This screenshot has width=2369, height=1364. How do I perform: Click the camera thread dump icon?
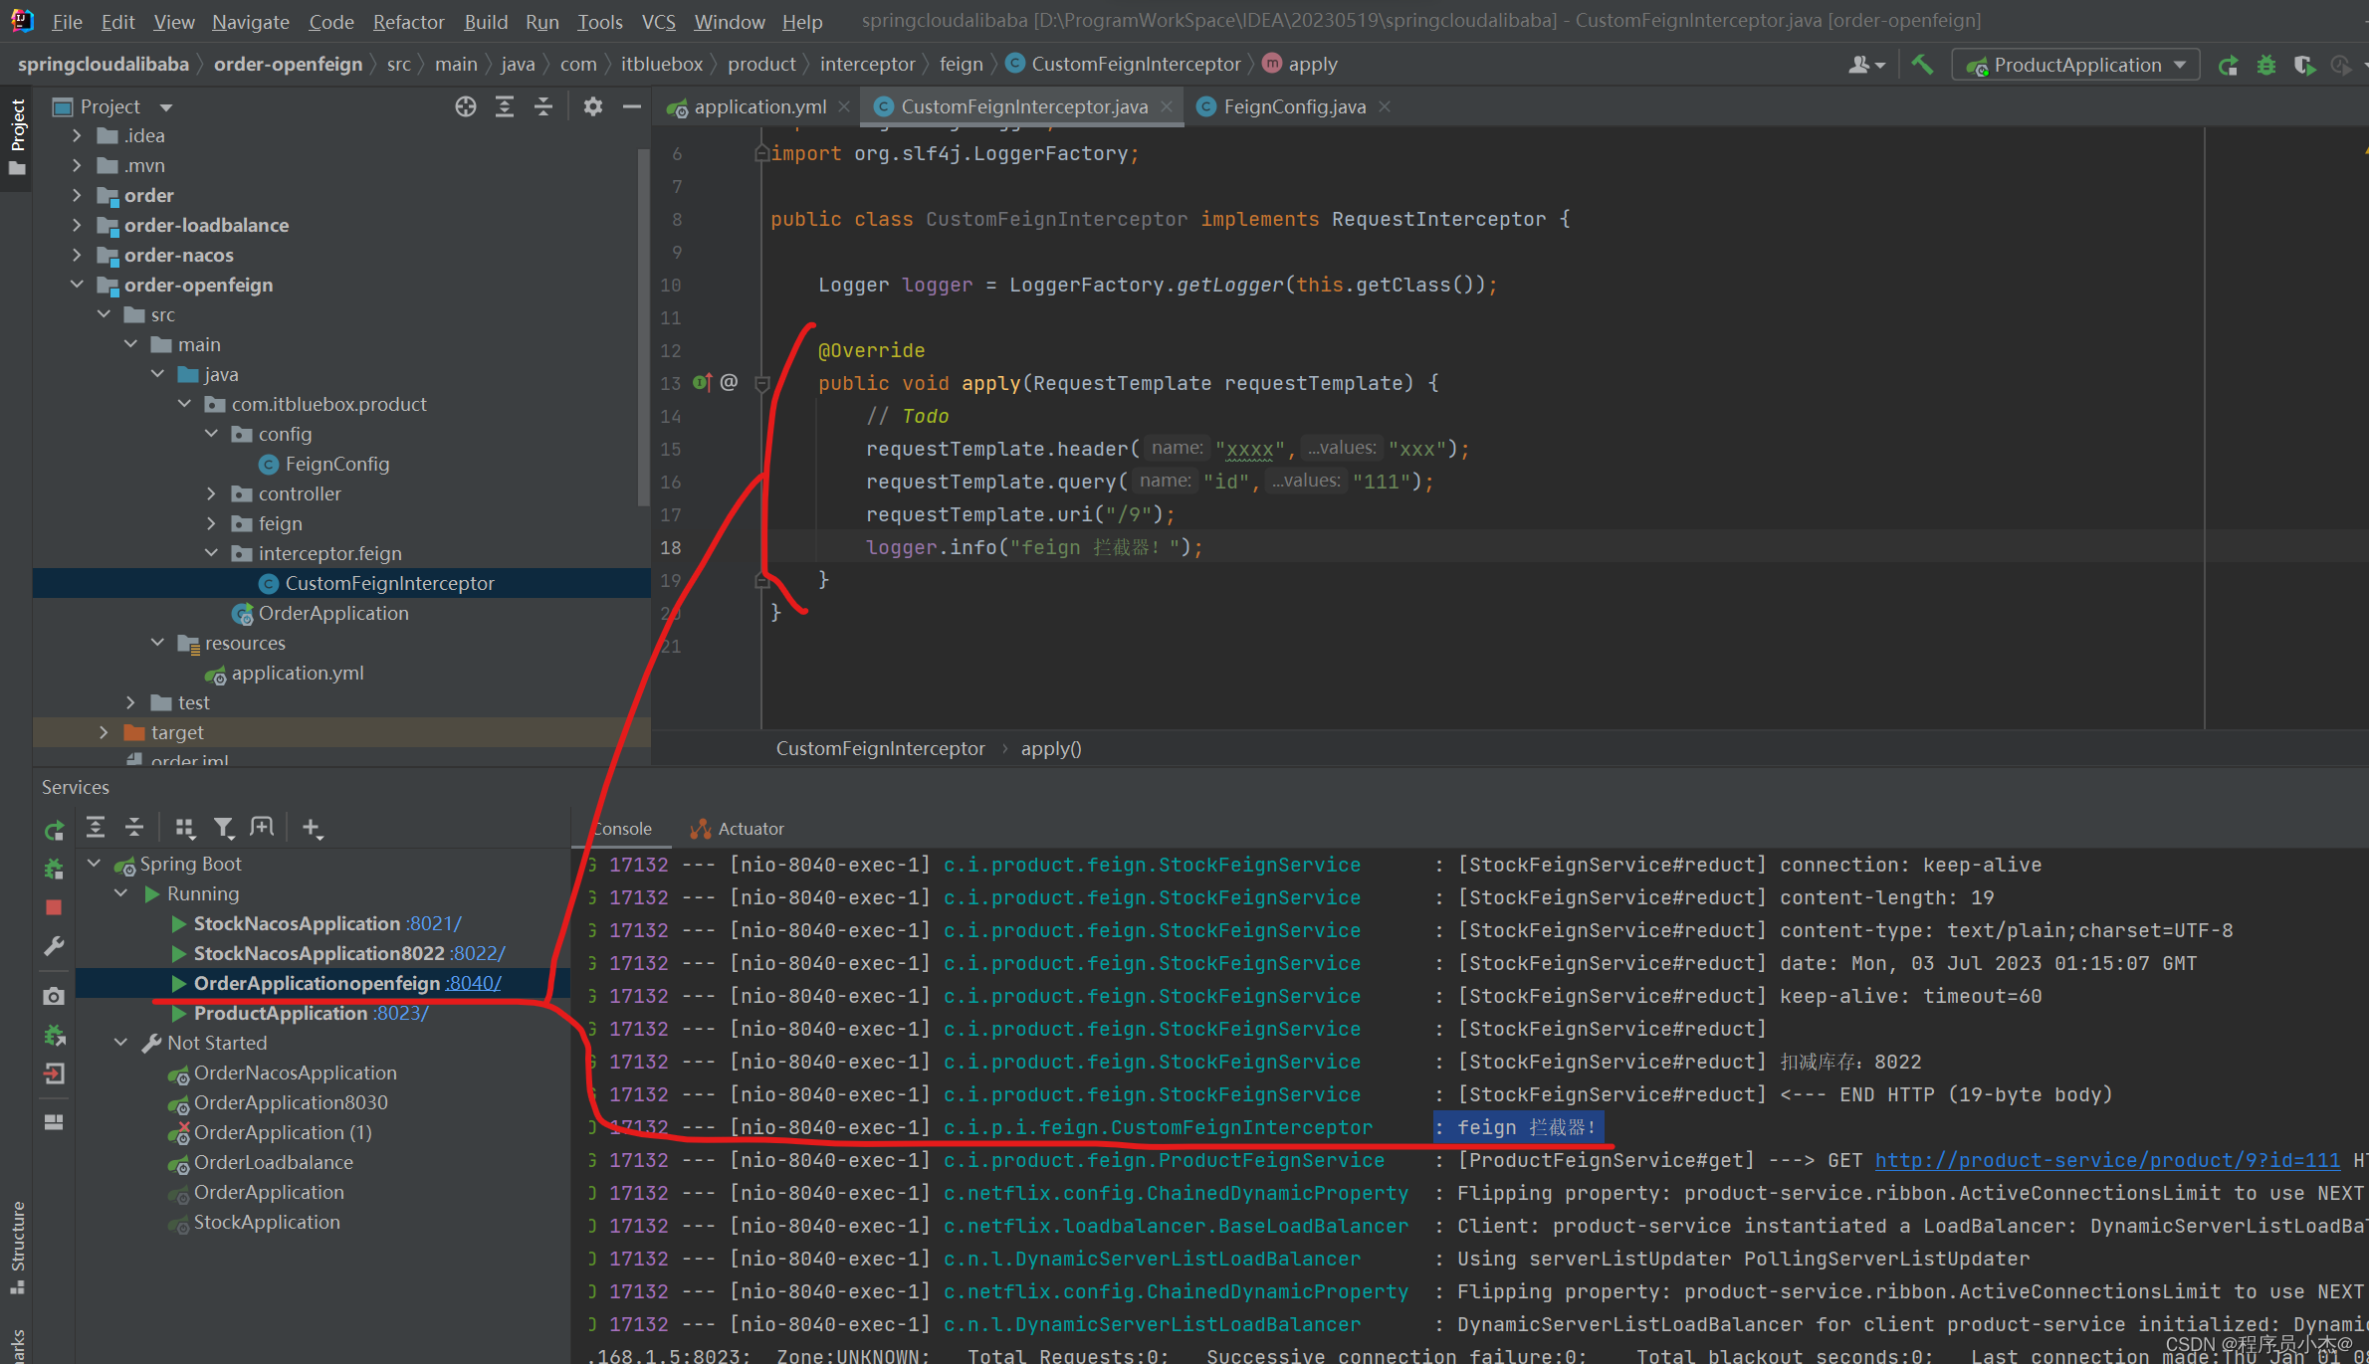[x=54, y=996]
